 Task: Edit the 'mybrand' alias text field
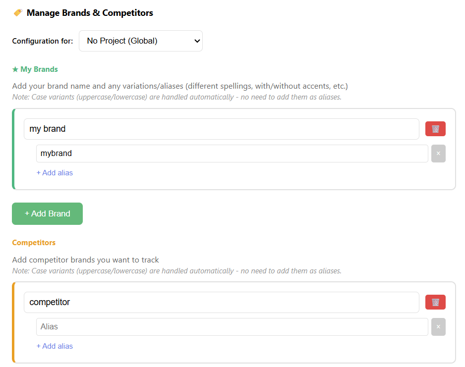click(x=232, y=154)
